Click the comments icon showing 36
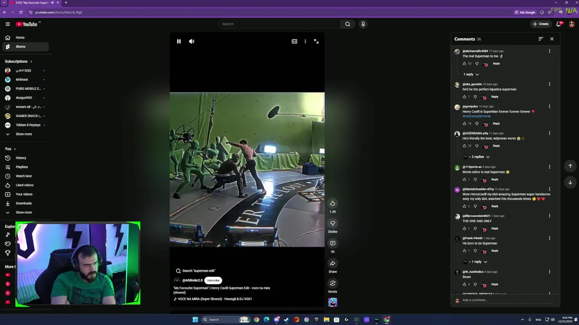Viewport: 579px width, 325px height. [332, 243]
